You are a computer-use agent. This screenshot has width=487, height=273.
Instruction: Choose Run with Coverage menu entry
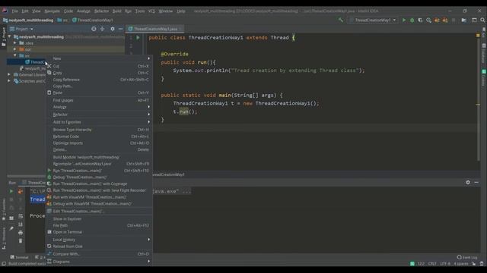point(99,184)
